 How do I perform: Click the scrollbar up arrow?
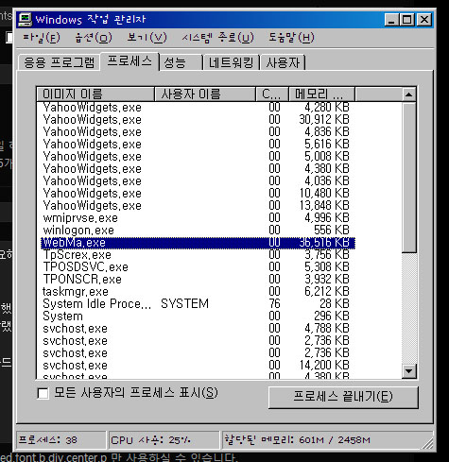408,94
